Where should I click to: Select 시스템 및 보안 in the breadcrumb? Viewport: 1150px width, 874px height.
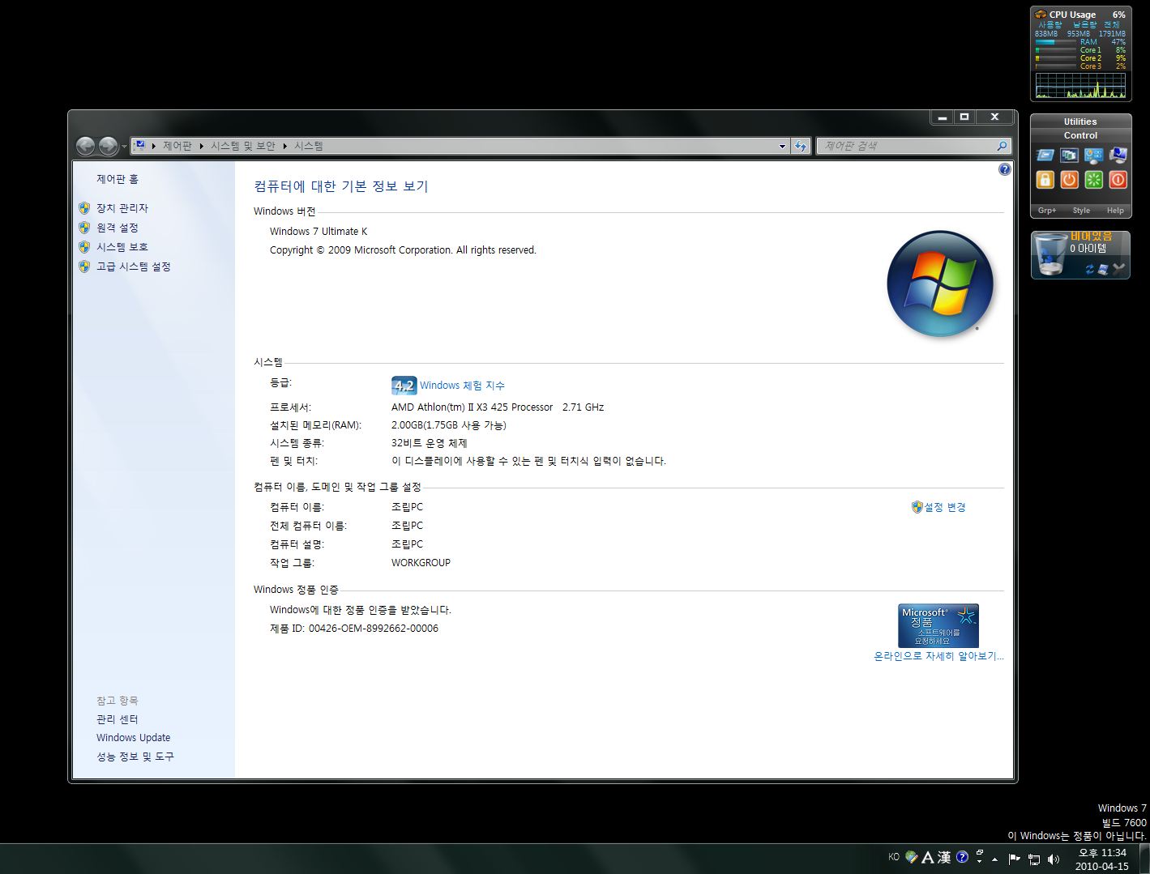(x=243, y=146)
